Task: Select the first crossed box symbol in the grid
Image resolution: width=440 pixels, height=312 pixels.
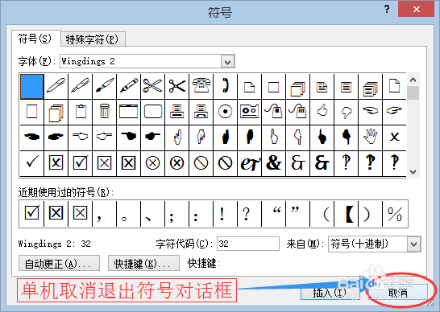Action: (x=56, y=163)
